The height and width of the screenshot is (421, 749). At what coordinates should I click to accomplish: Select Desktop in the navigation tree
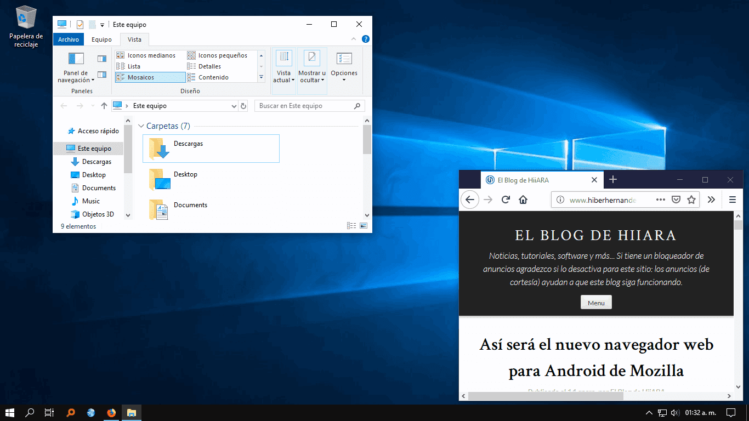[88, 175]
